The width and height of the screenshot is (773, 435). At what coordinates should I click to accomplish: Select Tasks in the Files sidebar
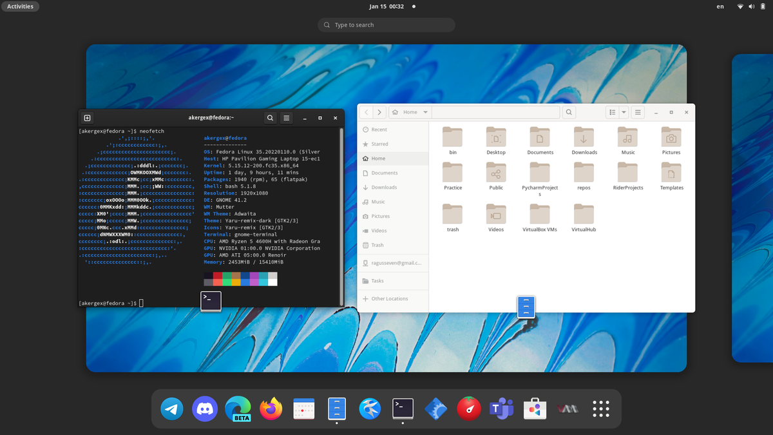pyautogui.click(x=392, y=281)
